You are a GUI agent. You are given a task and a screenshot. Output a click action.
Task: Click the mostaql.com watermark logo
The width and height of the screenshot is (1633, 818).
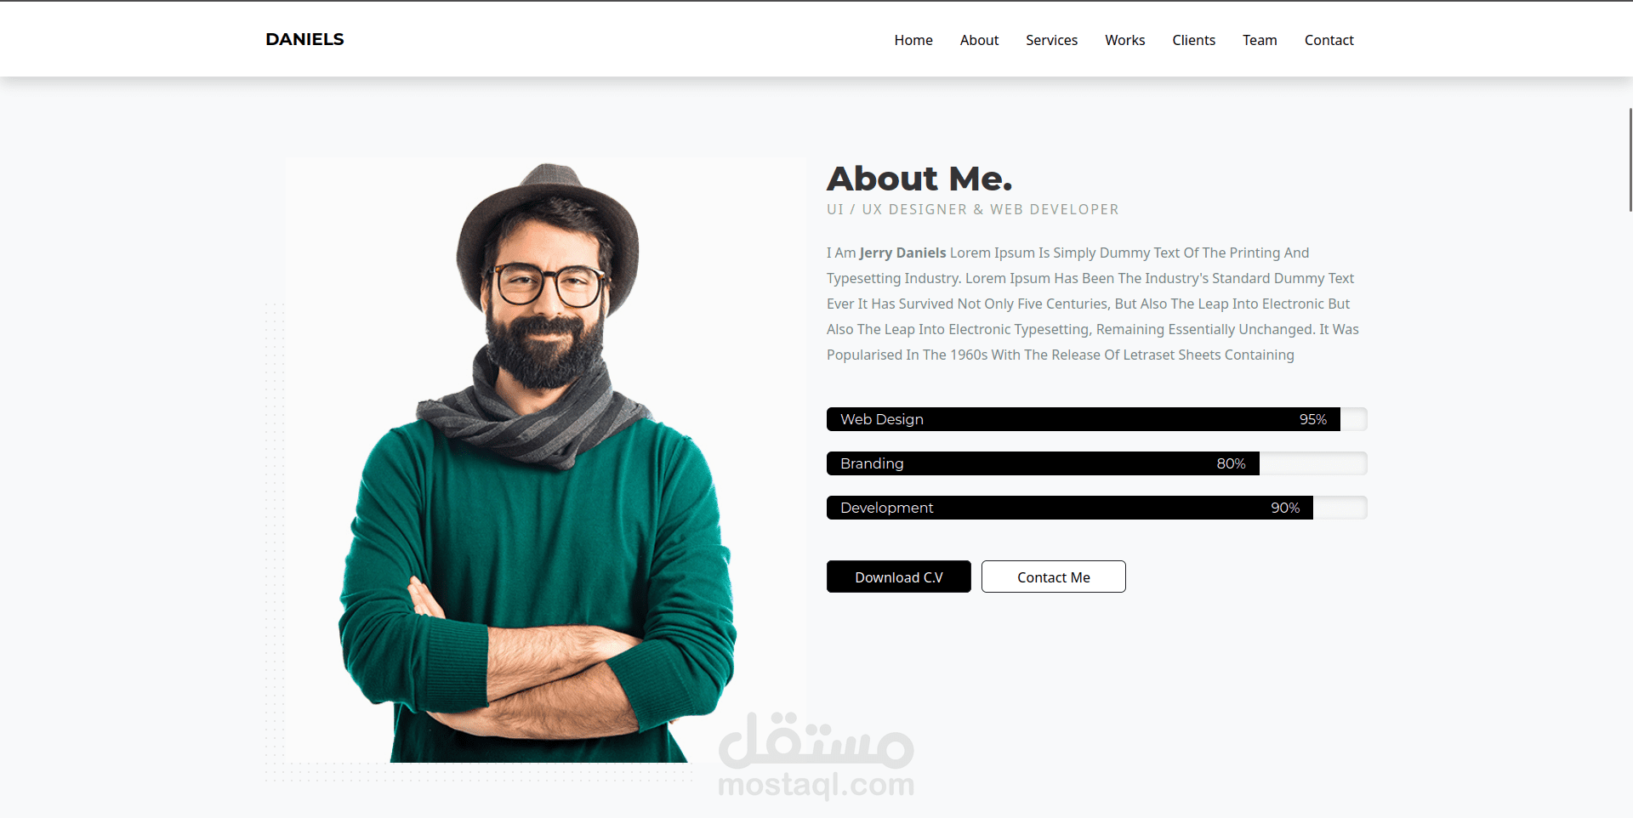pos(816,756)
